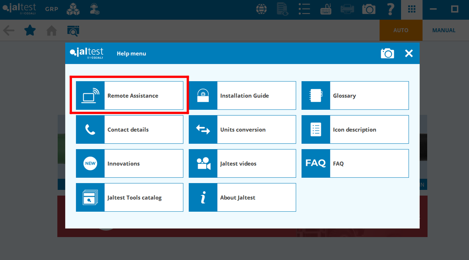Click the Jaltest logo in top bar

tap(19, 9)
